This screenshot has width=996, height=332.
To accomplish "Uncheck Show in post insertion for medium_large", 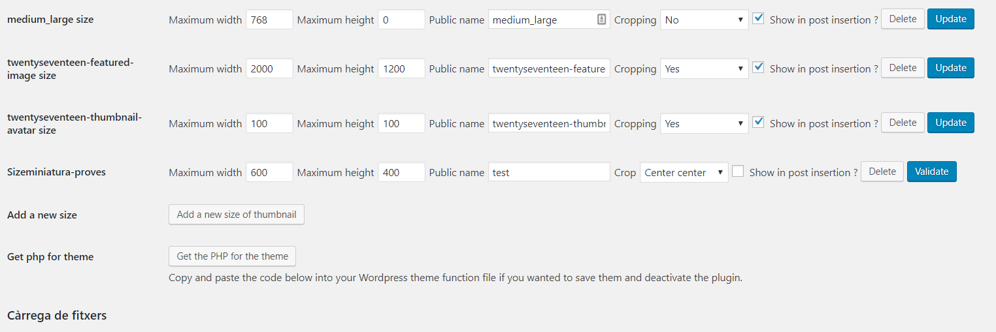I will [x=758, y=18].
